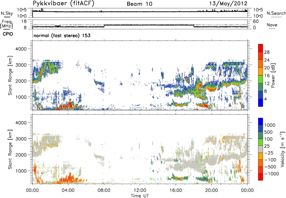Click '4000' tick on Power panel range axis

pos(21,49)
